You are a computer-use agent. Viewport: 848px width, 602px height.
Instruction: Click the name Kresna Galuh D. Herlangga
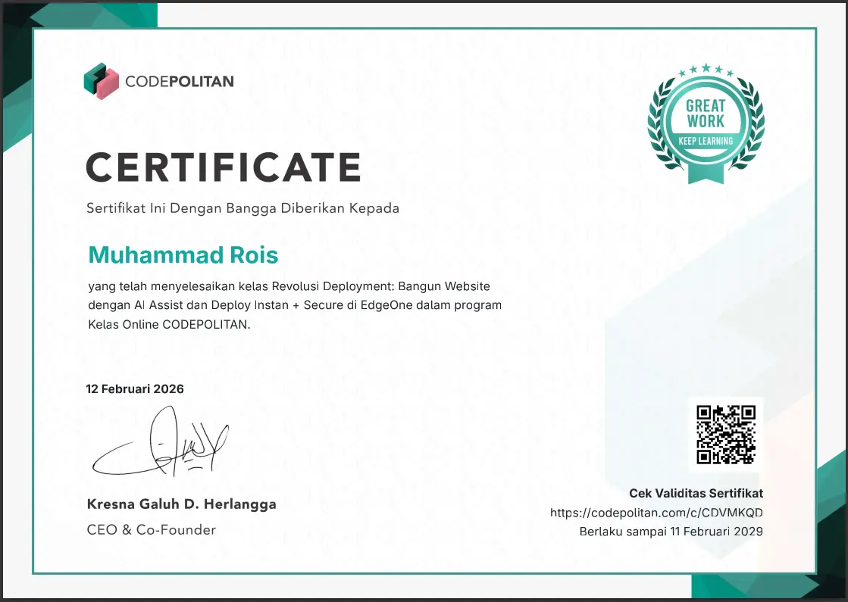tap(182, 504)
